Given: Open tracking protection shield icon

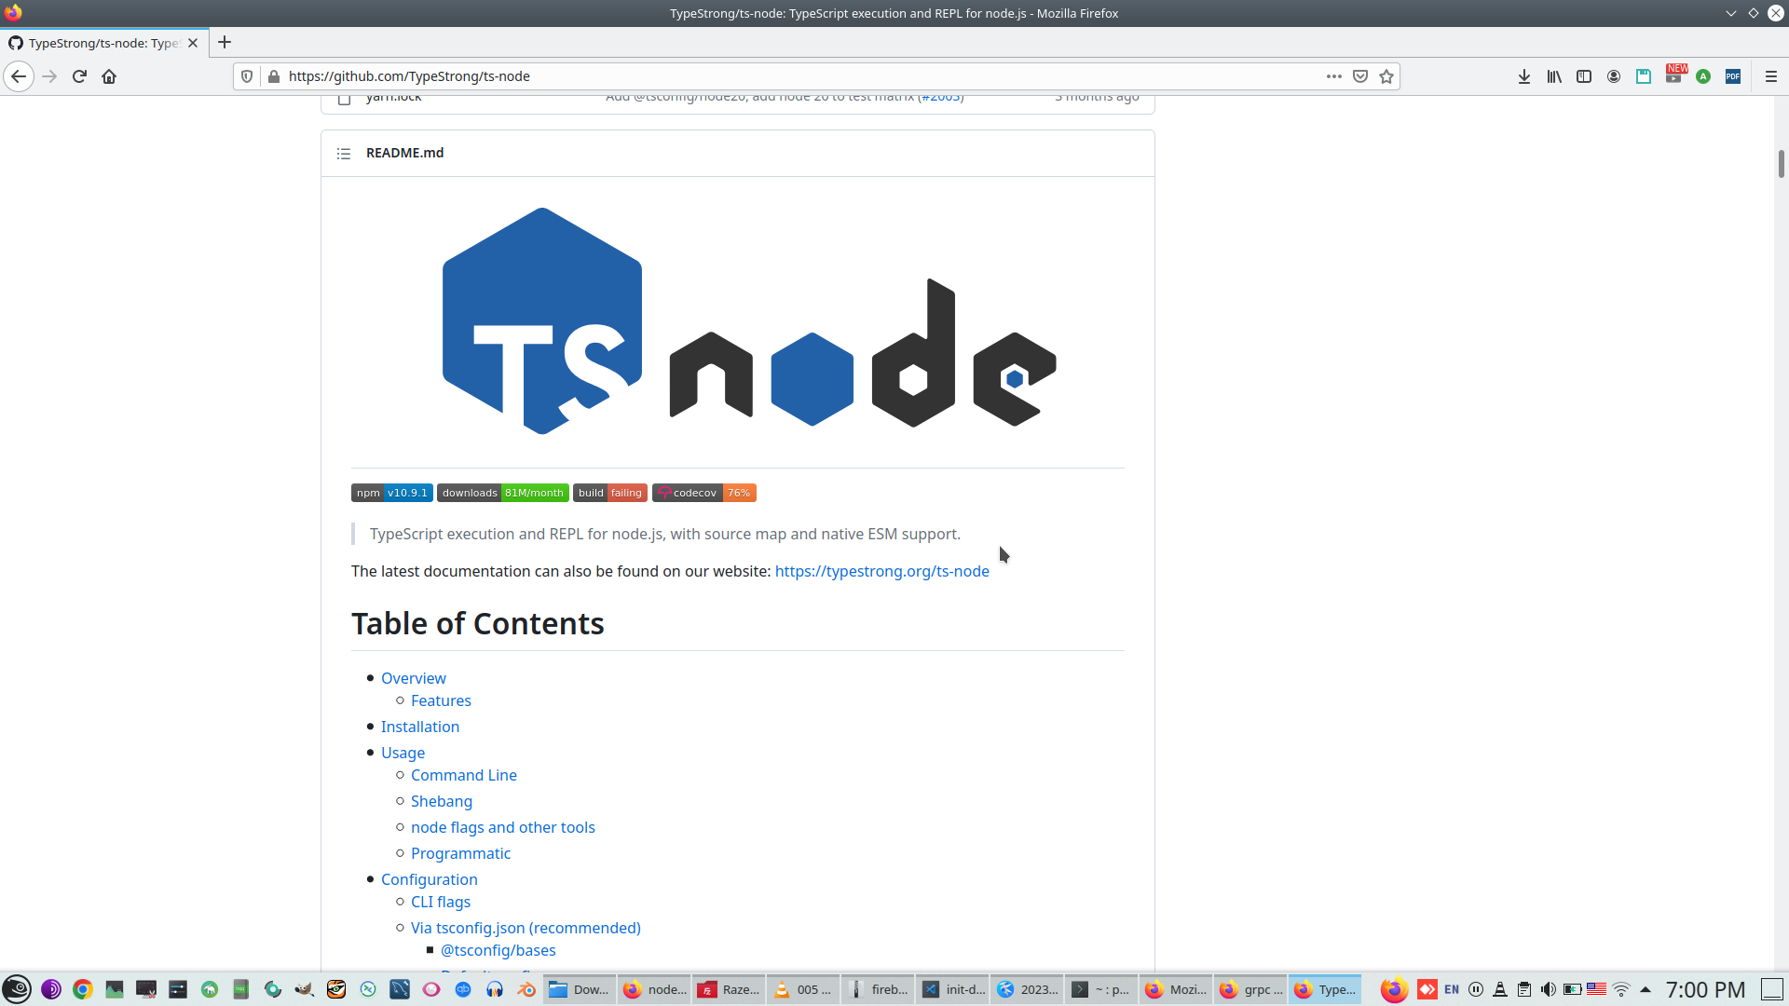Looking at the screenshot, I should (247, 76).
